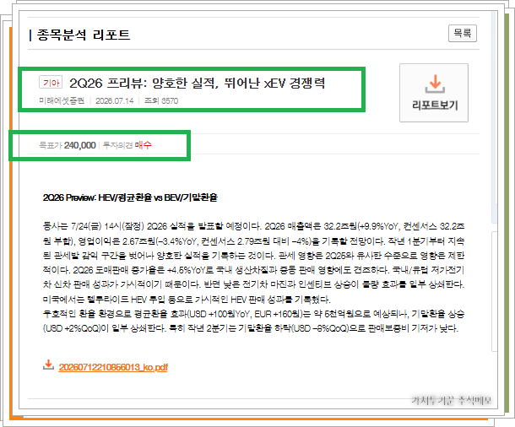Click the 조회 3570 view count
Image resolution: width=515 pixels, height=427 pixels.
pyautogui.click(x=161, y=100)
